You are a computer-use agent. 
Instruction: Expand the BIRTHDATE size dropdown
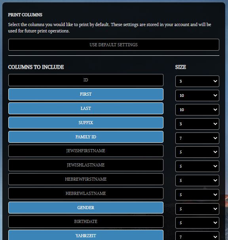(x=197, y=223)
